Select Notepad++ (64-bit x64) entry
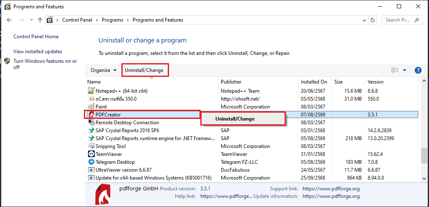 pyautogui.click(x=122, y=91)
